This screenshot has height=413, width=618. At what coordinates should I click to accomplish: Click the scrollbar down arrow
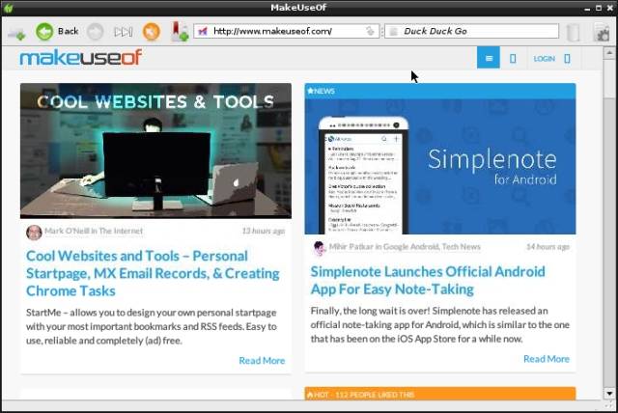point(609,394)
